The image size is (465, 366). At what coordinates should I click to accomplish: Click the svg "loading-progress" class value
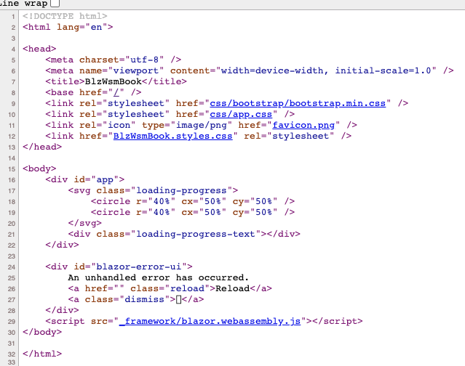[181, 190]
